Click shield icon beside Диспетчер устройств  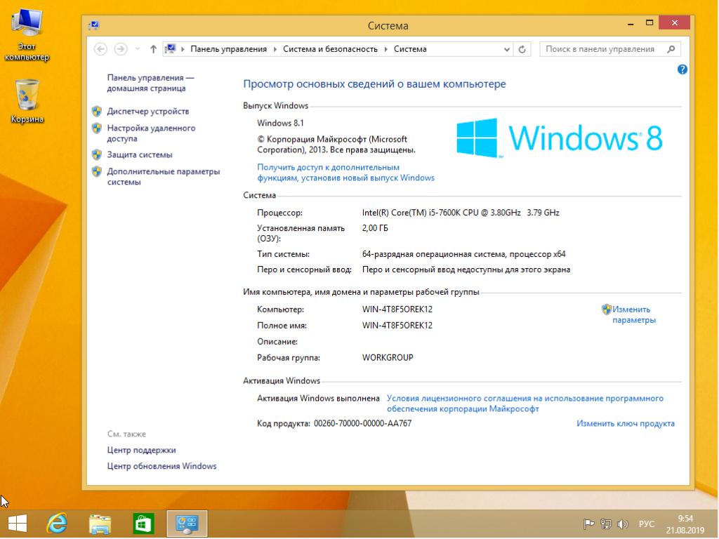(96, 112)
